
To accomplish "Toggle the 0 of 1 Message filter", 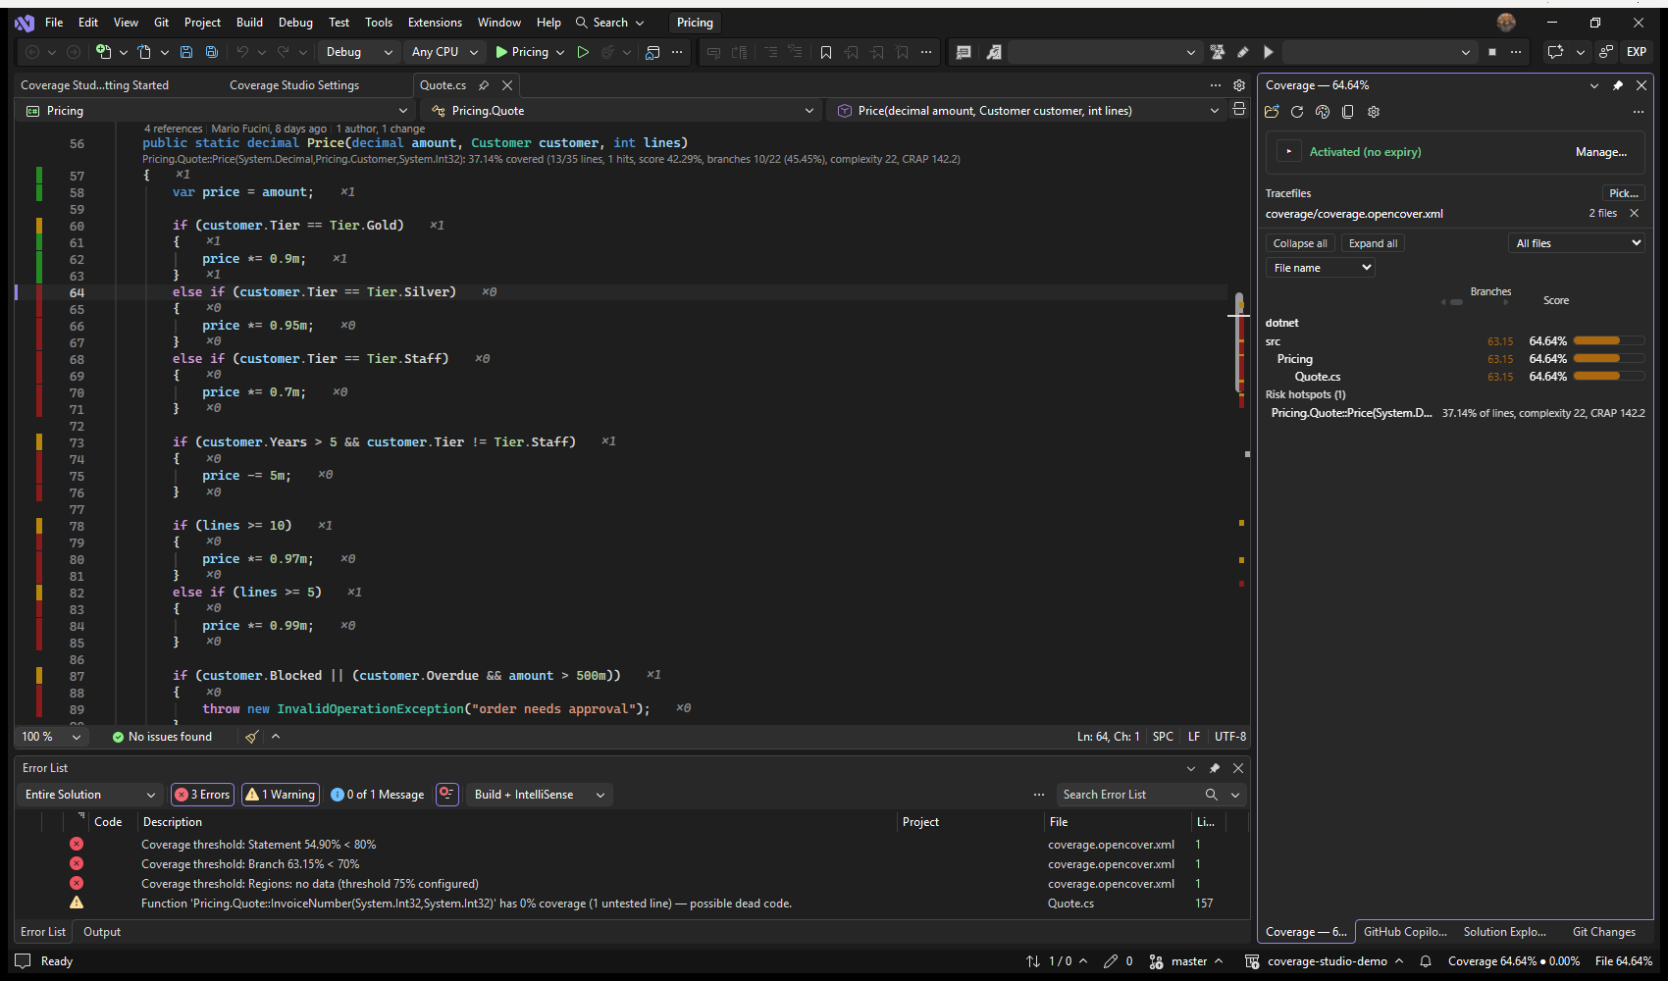I will click(x=378, y=795).
